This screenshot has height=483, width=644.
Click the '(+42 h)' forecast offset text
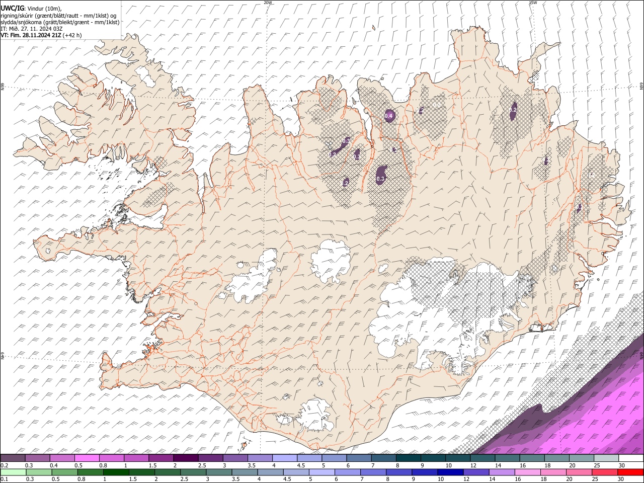[73, 35]
